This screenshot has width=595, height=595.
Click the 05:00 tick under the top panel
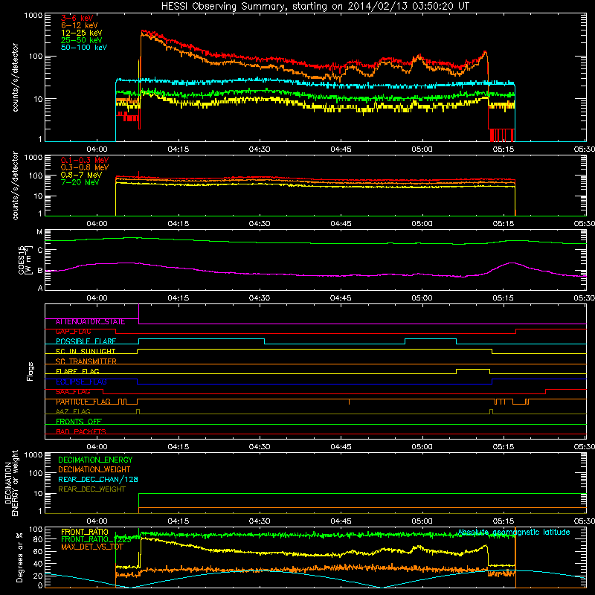coord(422,149)
